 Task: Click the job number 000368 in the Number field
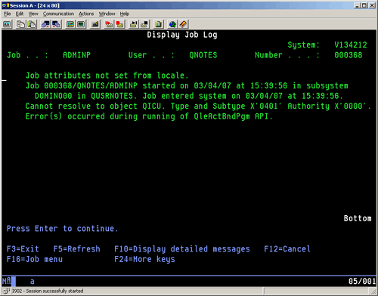(349, 55)
